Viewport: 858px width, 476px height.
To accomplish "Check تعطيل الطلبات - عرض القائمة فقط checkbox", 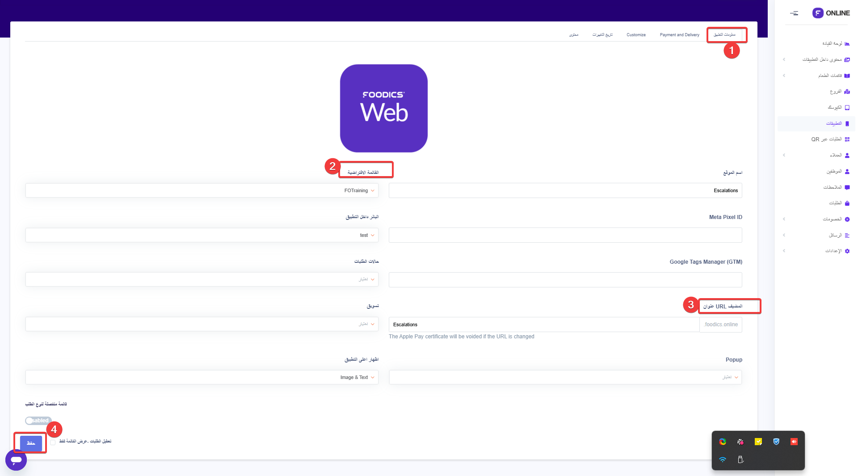I will [x=53, y=442].
